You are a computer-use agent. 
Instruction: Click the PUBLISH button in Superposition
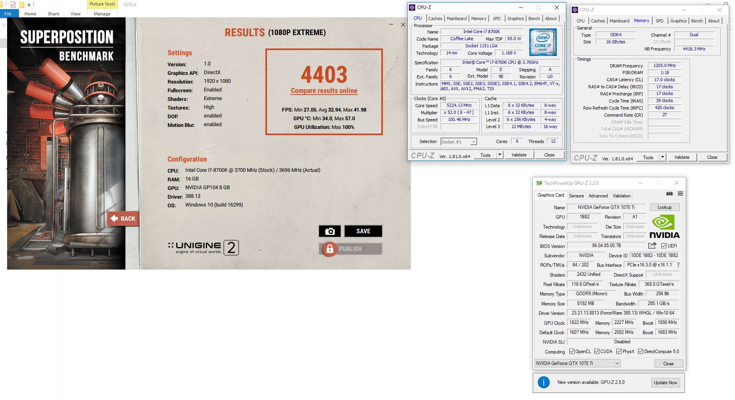351,249
